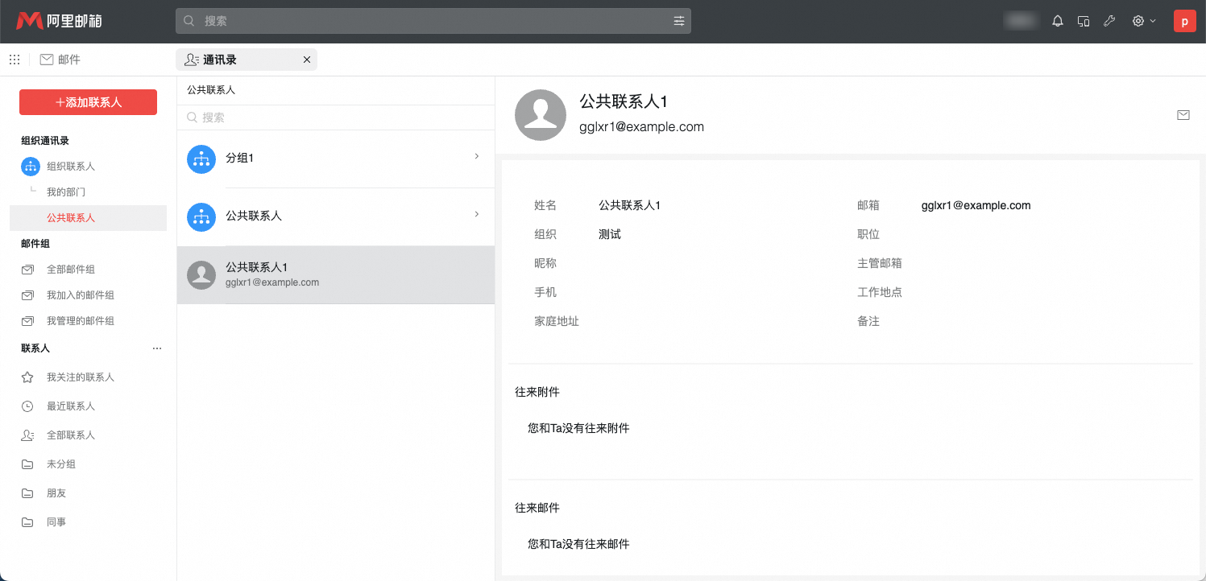Open the wrench tools icon
1206x581 pixels.
[1109, 21]
